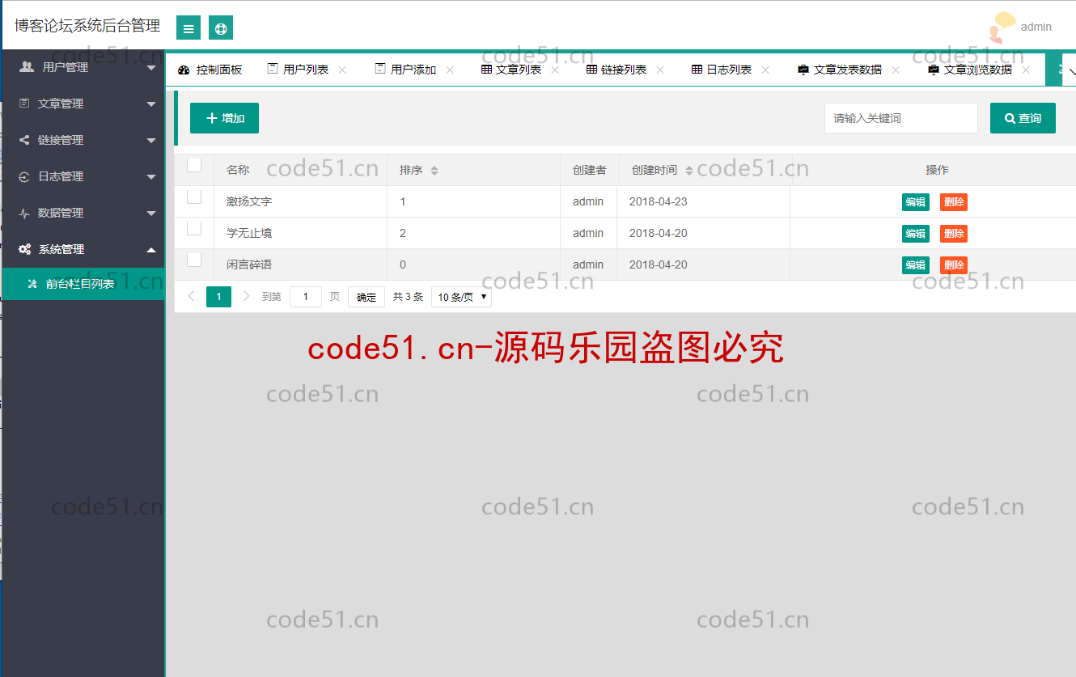Close the 文章列表 tab

555,70
